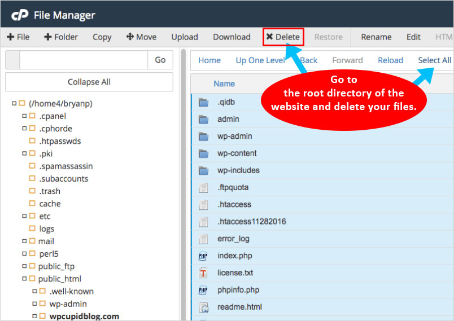Click the cPanel logo icon
Screen dimensions: 454x321
[19, 15]
